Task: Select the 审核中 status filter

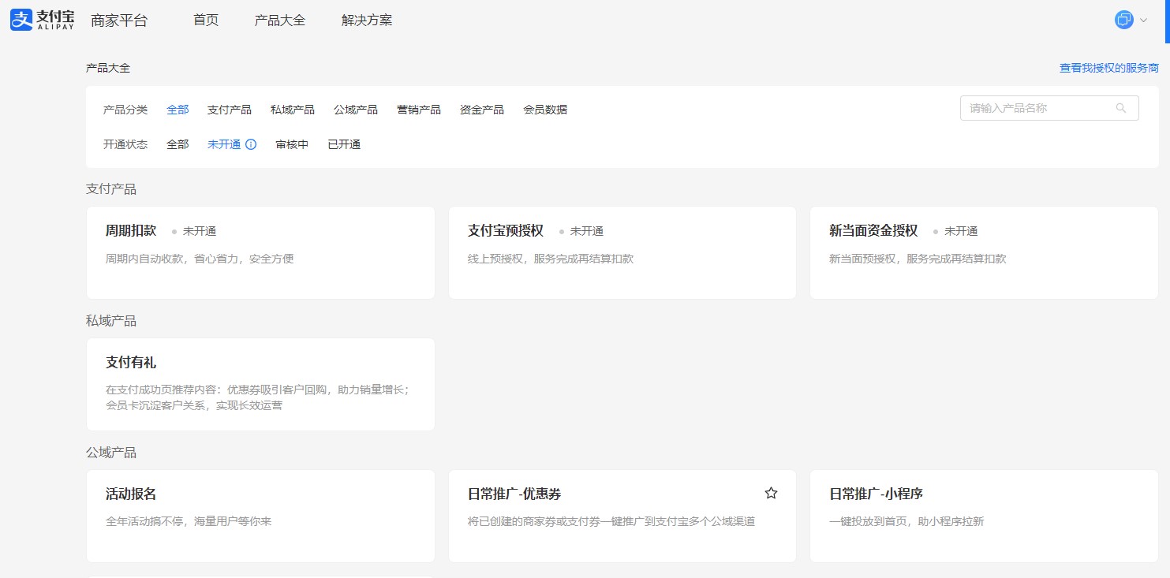Action: [x=292, y=144]
